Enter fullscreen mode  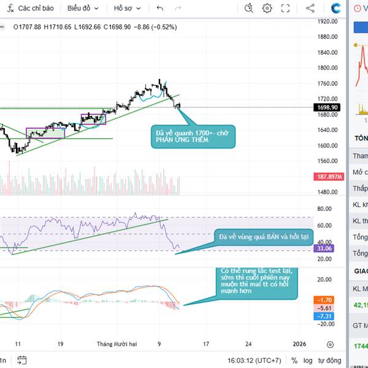tap(285, 9)
